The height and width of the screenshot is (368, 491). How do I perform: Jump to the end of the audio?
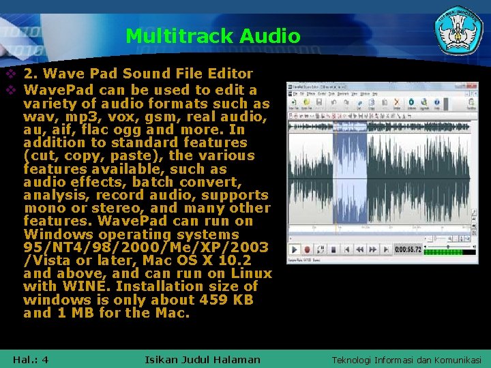386,249
